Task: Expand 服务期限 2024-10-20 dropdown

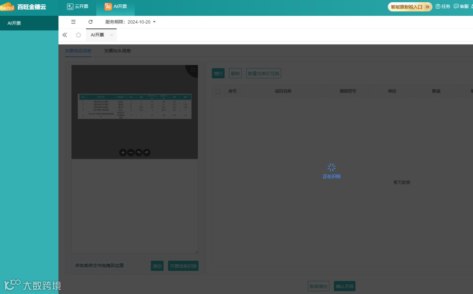Action: click(131, 22)
